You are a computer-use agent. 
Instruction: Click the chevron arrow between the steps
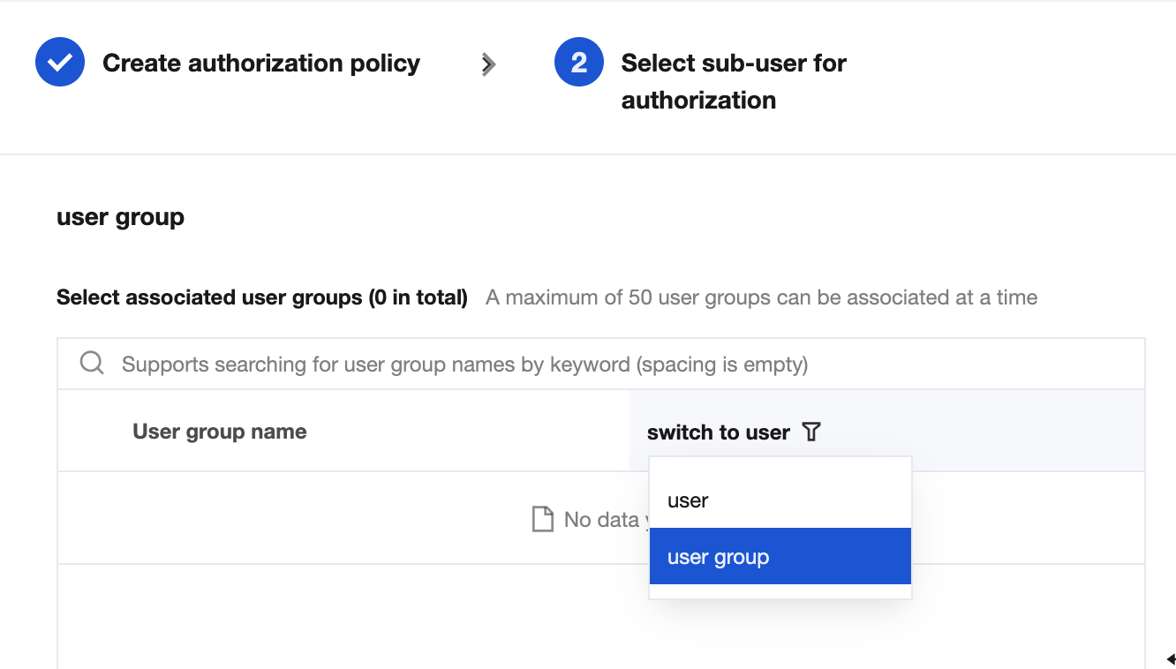488,64
